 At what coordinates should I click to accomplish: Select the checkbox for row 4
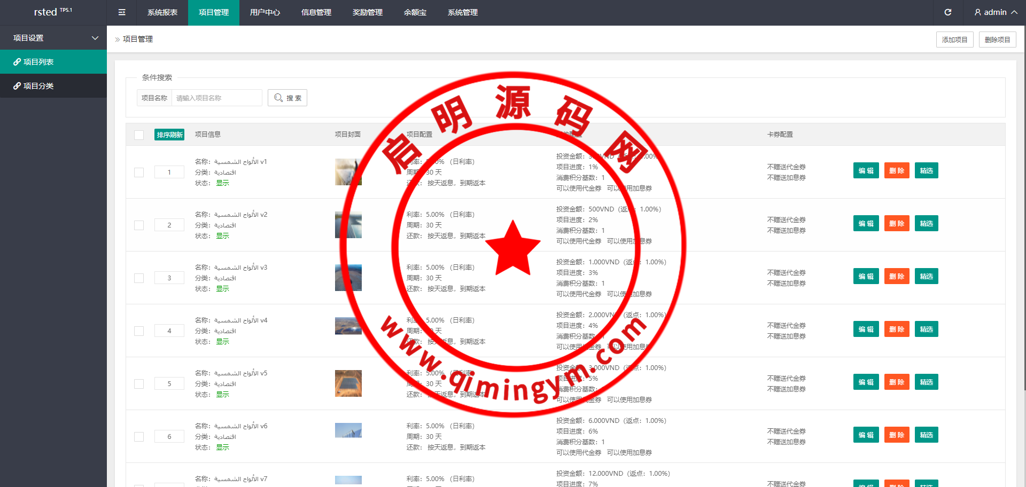(139, 331)
